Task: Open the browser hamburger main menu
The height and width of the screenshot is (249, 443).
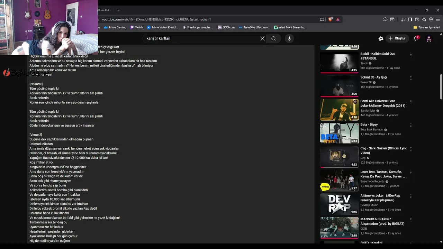Action: pos(438,19)
